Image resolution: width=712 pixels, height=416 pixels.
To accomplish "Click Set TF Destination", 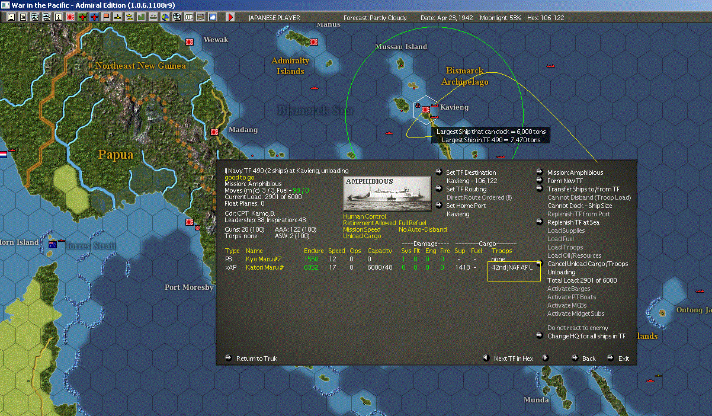I will click(x=471, y=172).
